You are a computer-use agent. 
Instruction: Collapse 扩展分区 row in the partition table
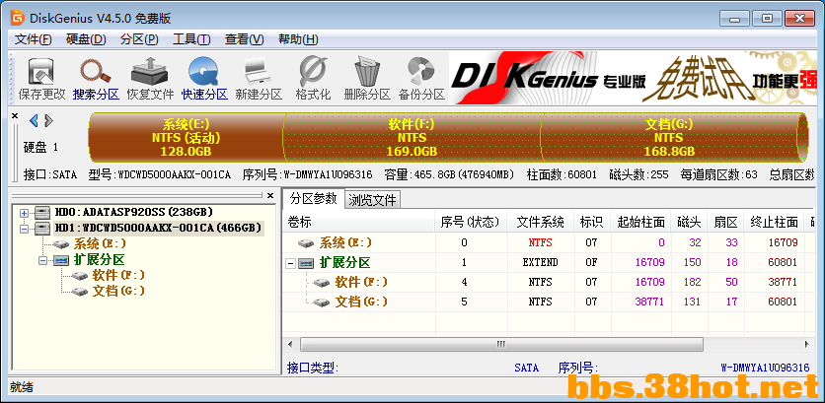[x=290, y=263]
